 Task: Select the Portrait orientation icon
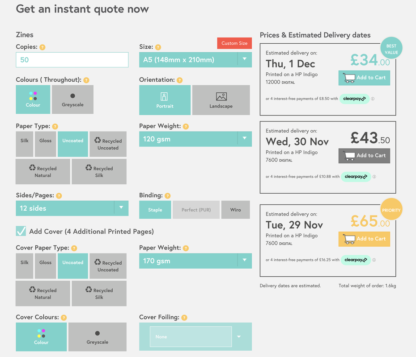click(164, 96)
